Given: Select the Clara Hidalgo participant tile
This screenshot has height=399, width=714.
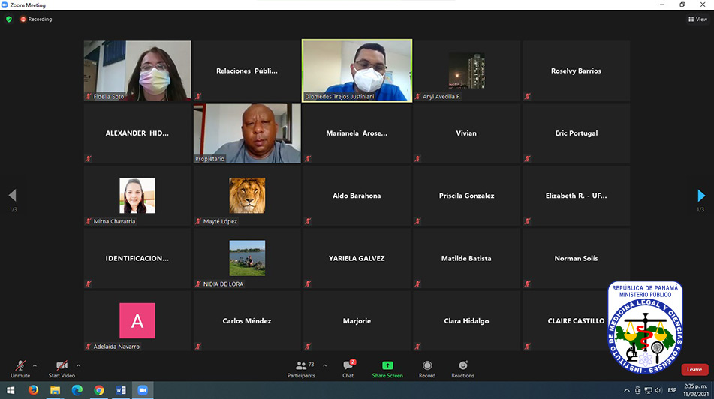Looking at the screenshot, I should click(467, 321).
